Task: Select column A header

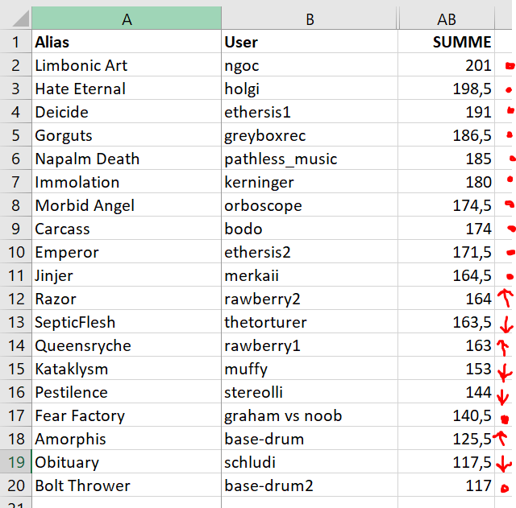Action: point(127,19)
